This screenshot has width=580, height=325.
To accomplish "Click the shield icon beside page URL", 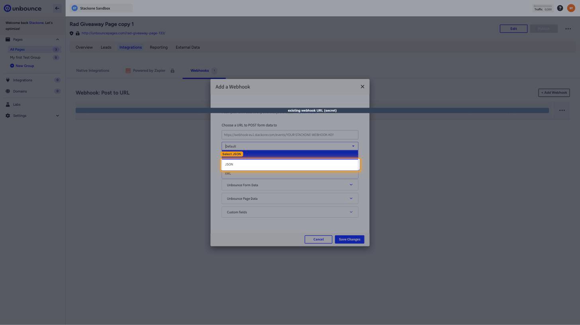I will (x=72, y=33).
